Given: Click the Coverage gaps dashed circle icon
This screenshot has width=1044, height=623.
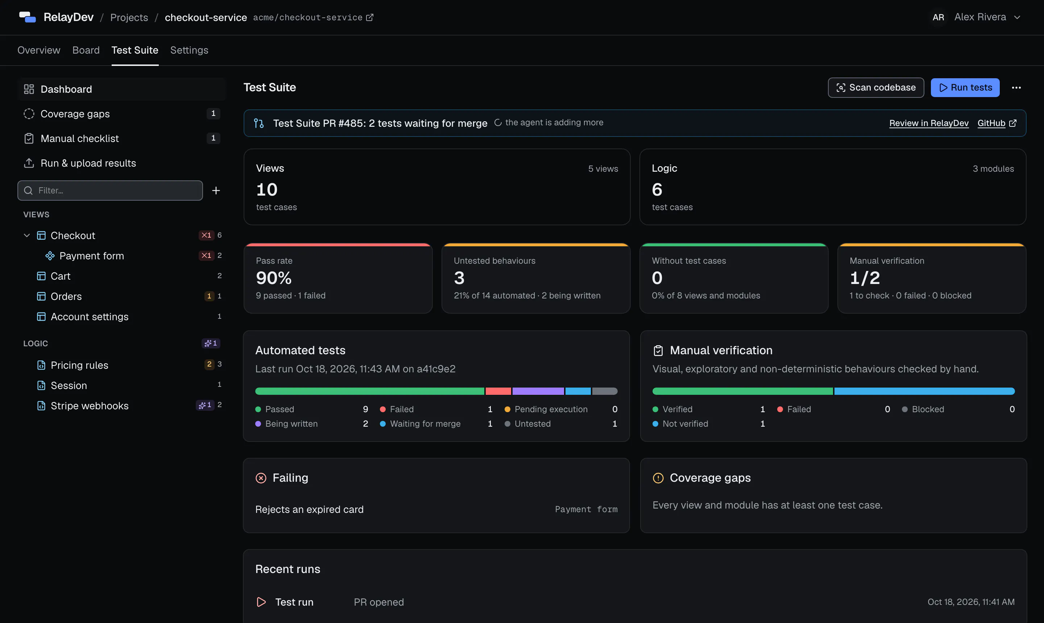Looking at the screenshot, I should coord(29,114).
